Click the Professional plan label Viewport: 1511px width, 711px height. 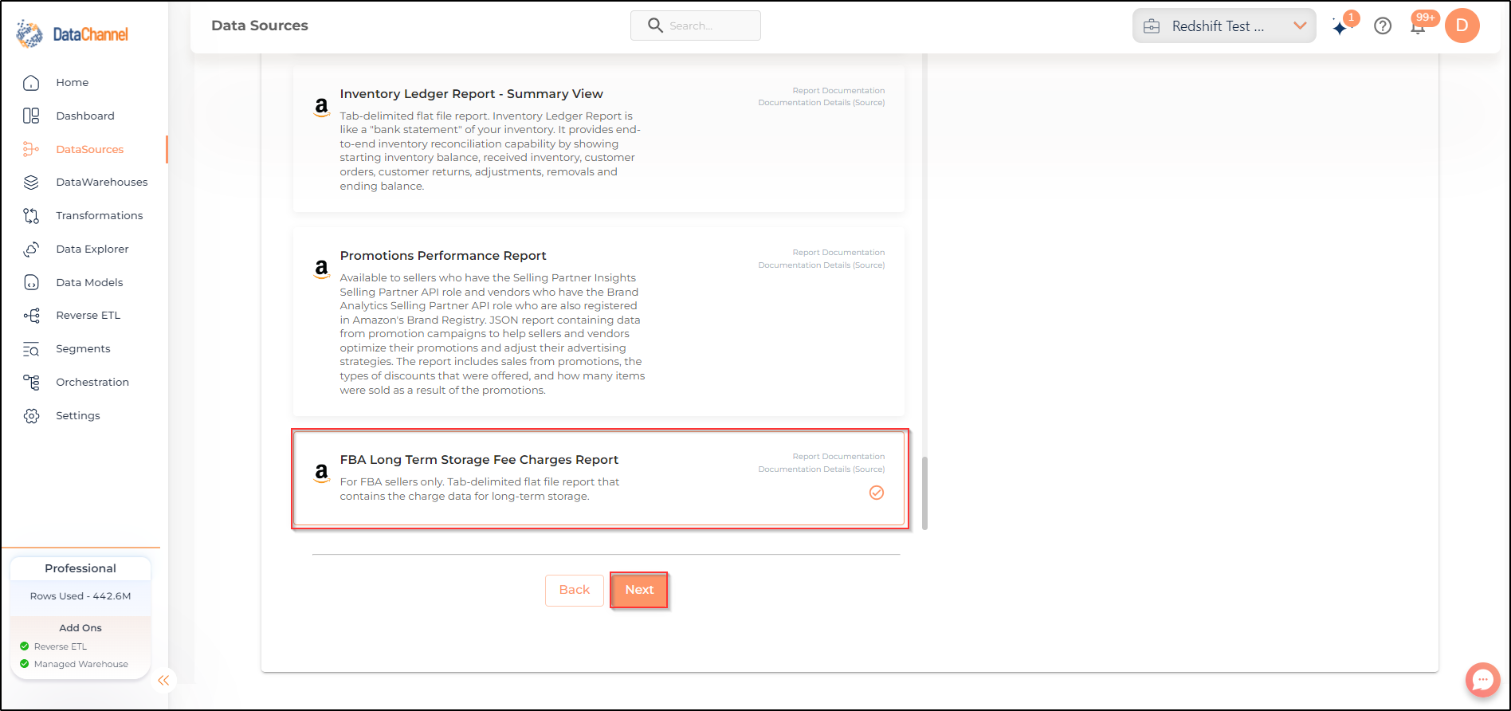(x=80, y=568)
